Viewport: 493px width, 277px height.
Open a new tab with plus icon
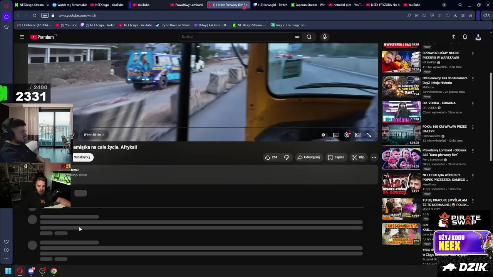tap(444, 5)
